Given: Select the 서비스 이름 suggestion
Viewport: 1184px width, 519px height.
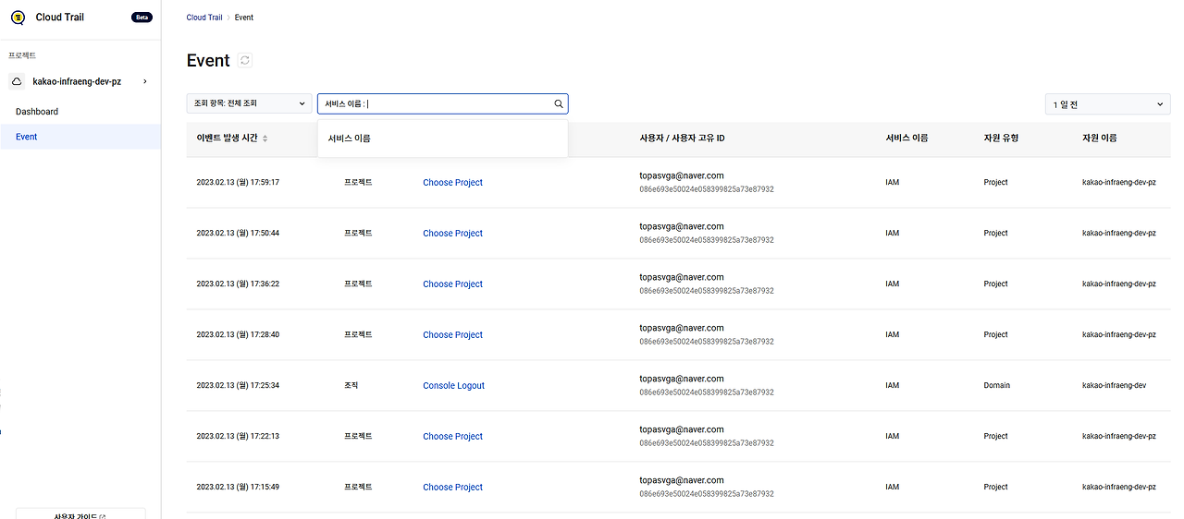Looking at the screenshot, I should pos(442,139).
